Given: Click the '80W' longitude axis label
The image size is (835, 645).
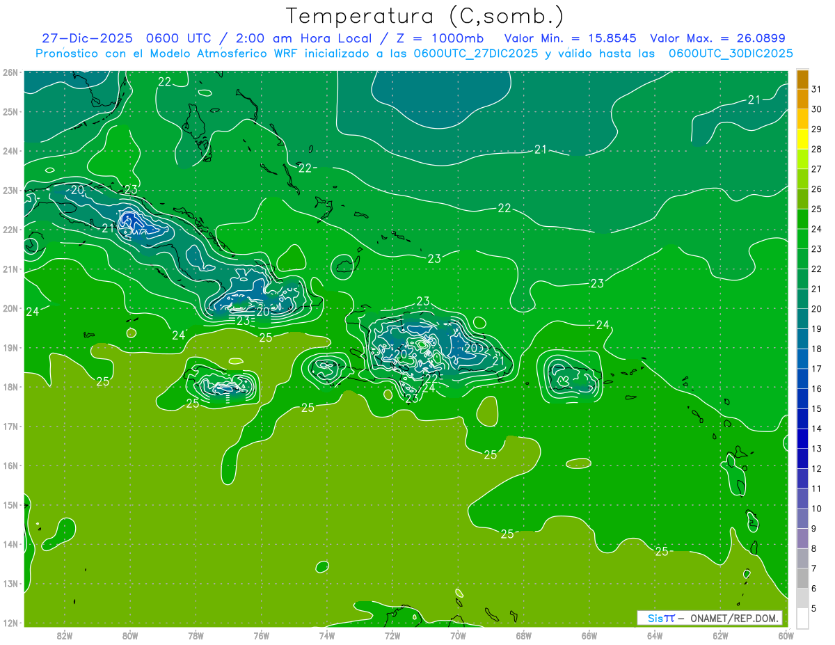Looking at the screenshot, I should [130, 635].
